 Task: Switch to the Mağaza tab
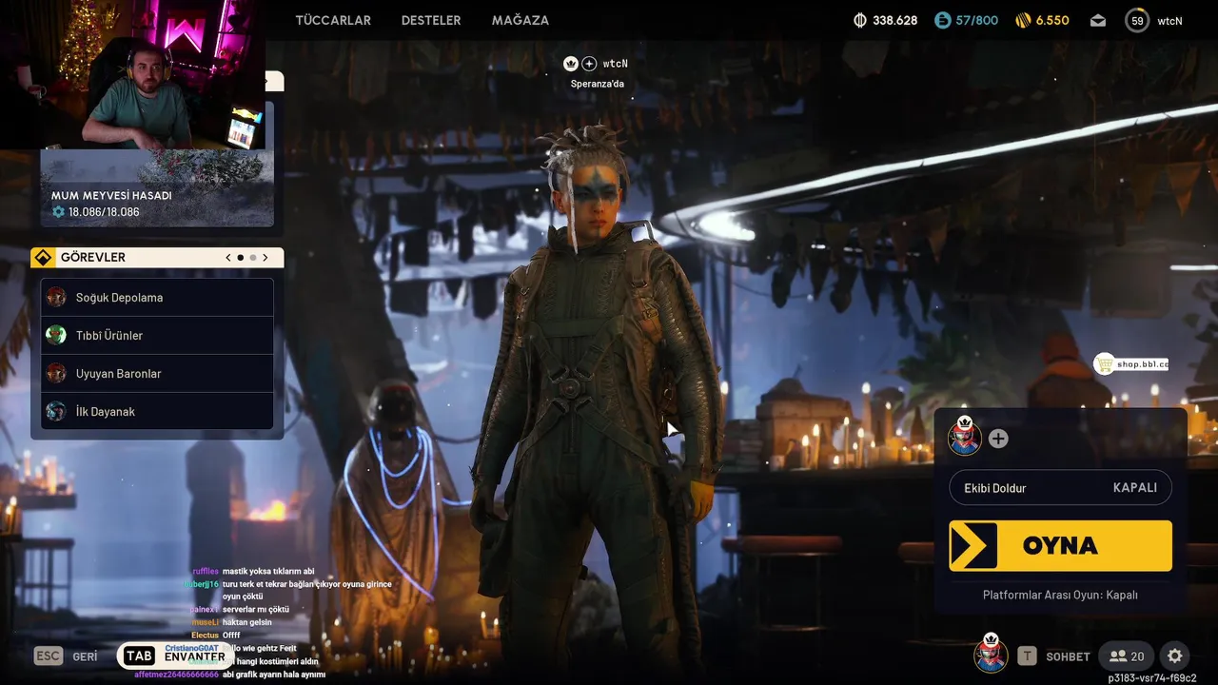click(x=521, y=20)
